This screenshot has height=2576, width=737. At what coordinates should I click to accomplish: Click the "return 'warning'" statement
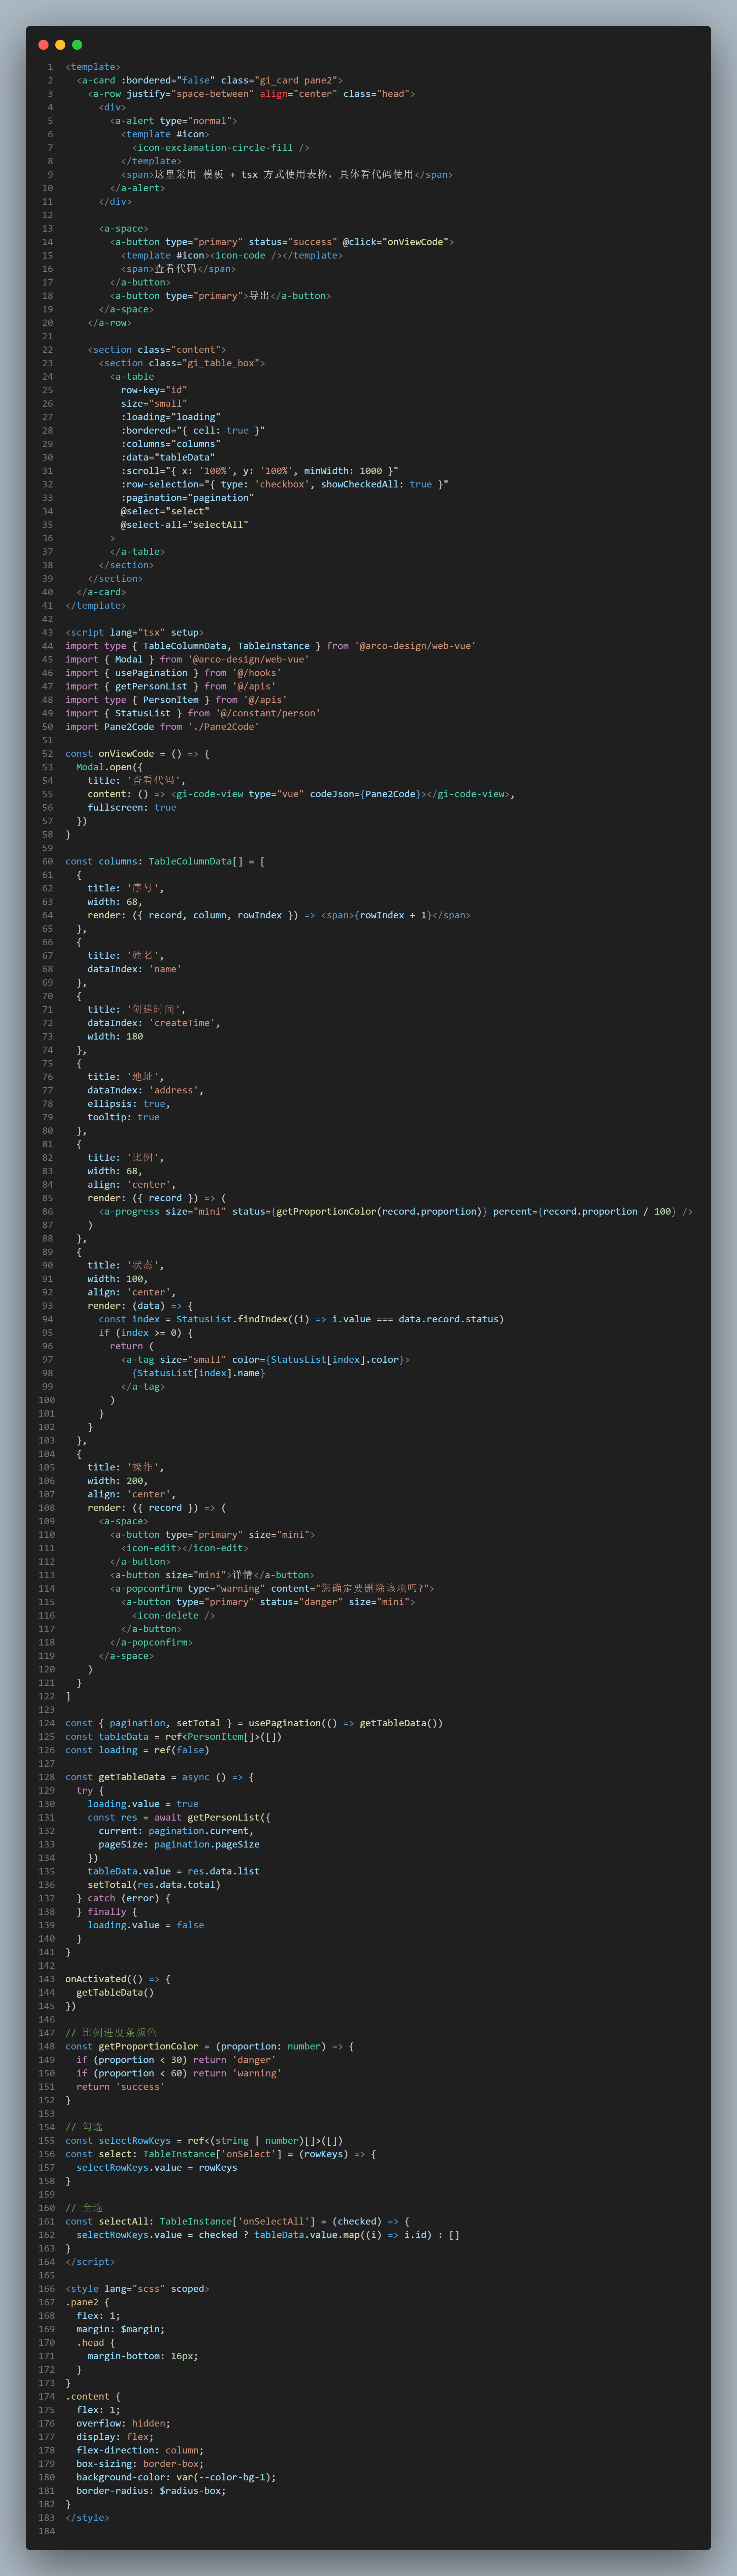point(237,2074)
